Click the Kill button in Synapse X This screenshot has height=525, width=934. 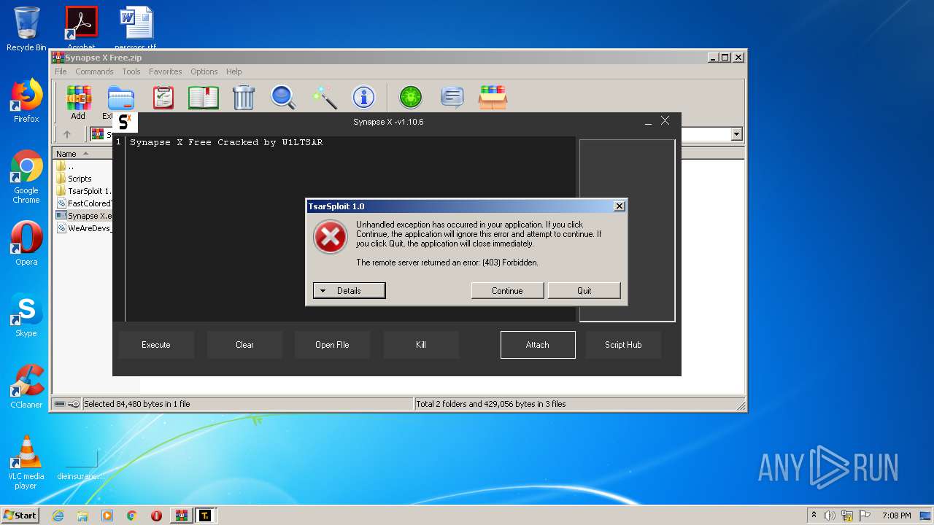[421, 345]
